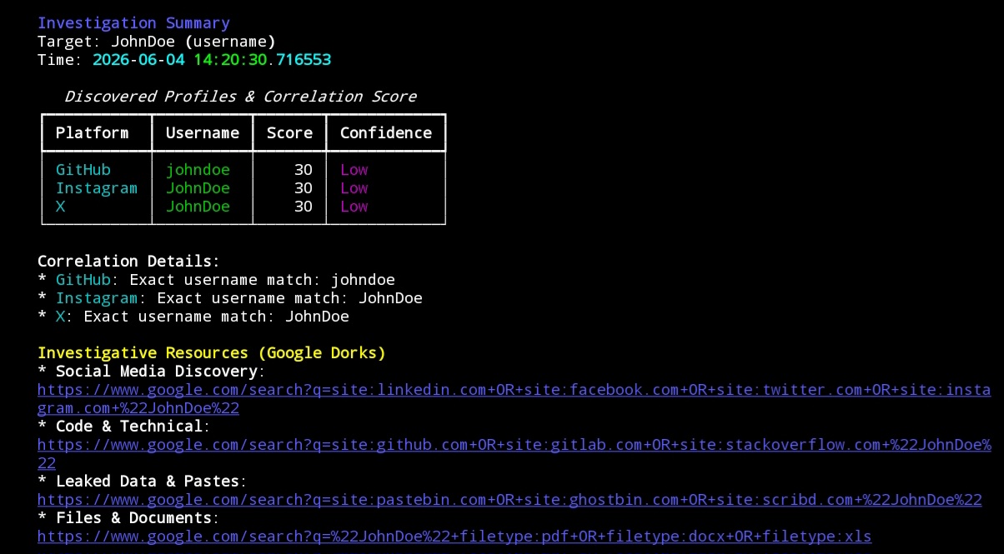Click the Social Media Discovery label

point(157,372)
